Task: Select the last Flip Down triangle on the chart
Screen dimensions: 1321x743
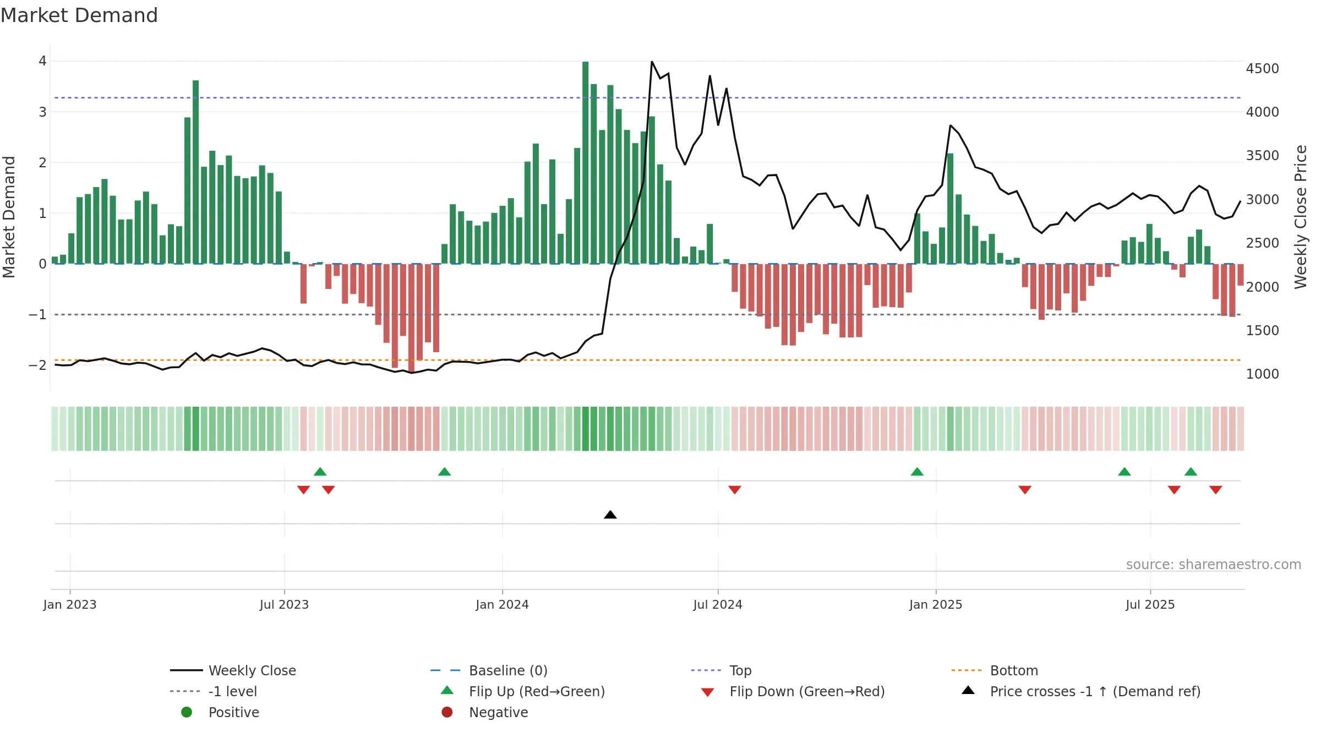Action: (x=1216, y=490)
